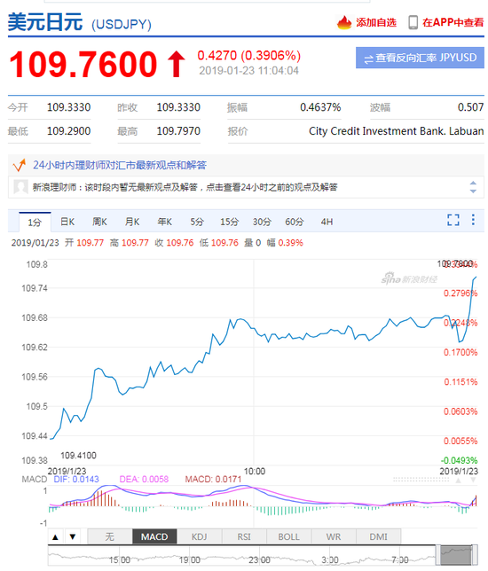Select the 1分 chart tab
Screen dimensions: 488x571
(35, 223)
